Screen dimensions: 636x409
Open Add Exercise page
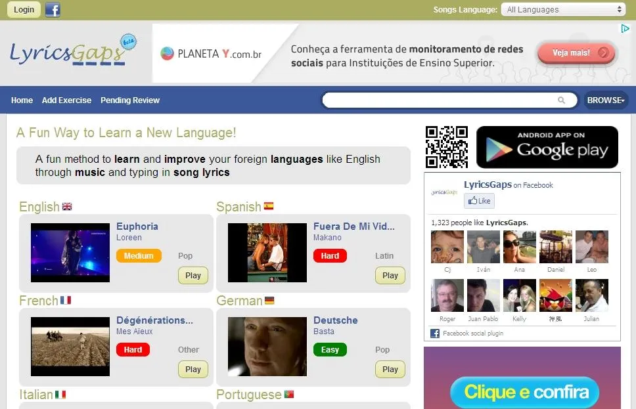66,100
